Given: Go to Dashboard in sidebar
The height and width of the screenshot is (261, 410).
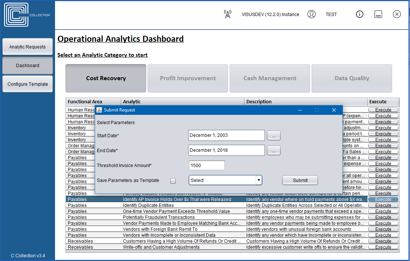Looking at the screenshot, I should (x=28, y=65).
